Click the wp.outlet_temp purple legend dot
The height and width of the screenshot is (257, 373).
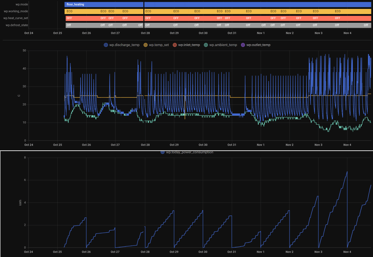click(243, 45)
